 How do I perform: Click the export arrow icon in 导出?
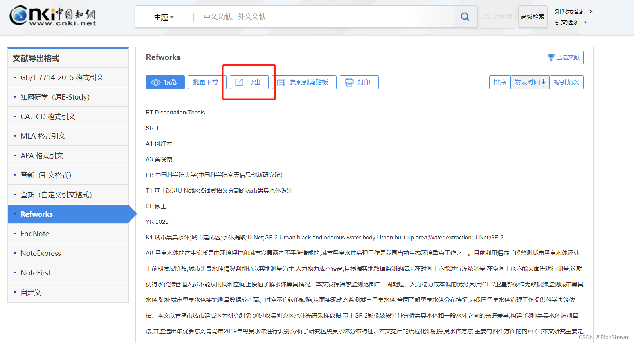pyautogui.click(x=239, y=82)
